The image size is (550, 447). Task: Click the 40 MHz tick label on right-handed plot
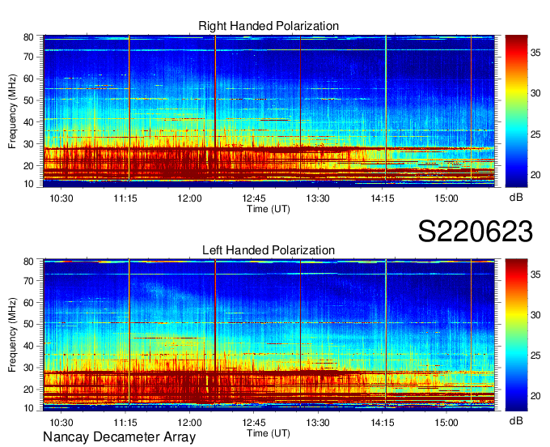point(28,122)
